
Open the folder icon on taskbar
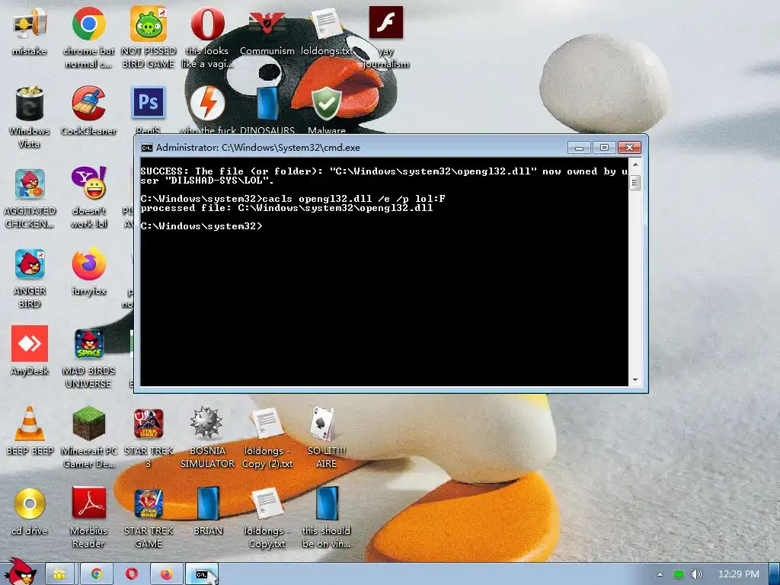tap(59, 574)
